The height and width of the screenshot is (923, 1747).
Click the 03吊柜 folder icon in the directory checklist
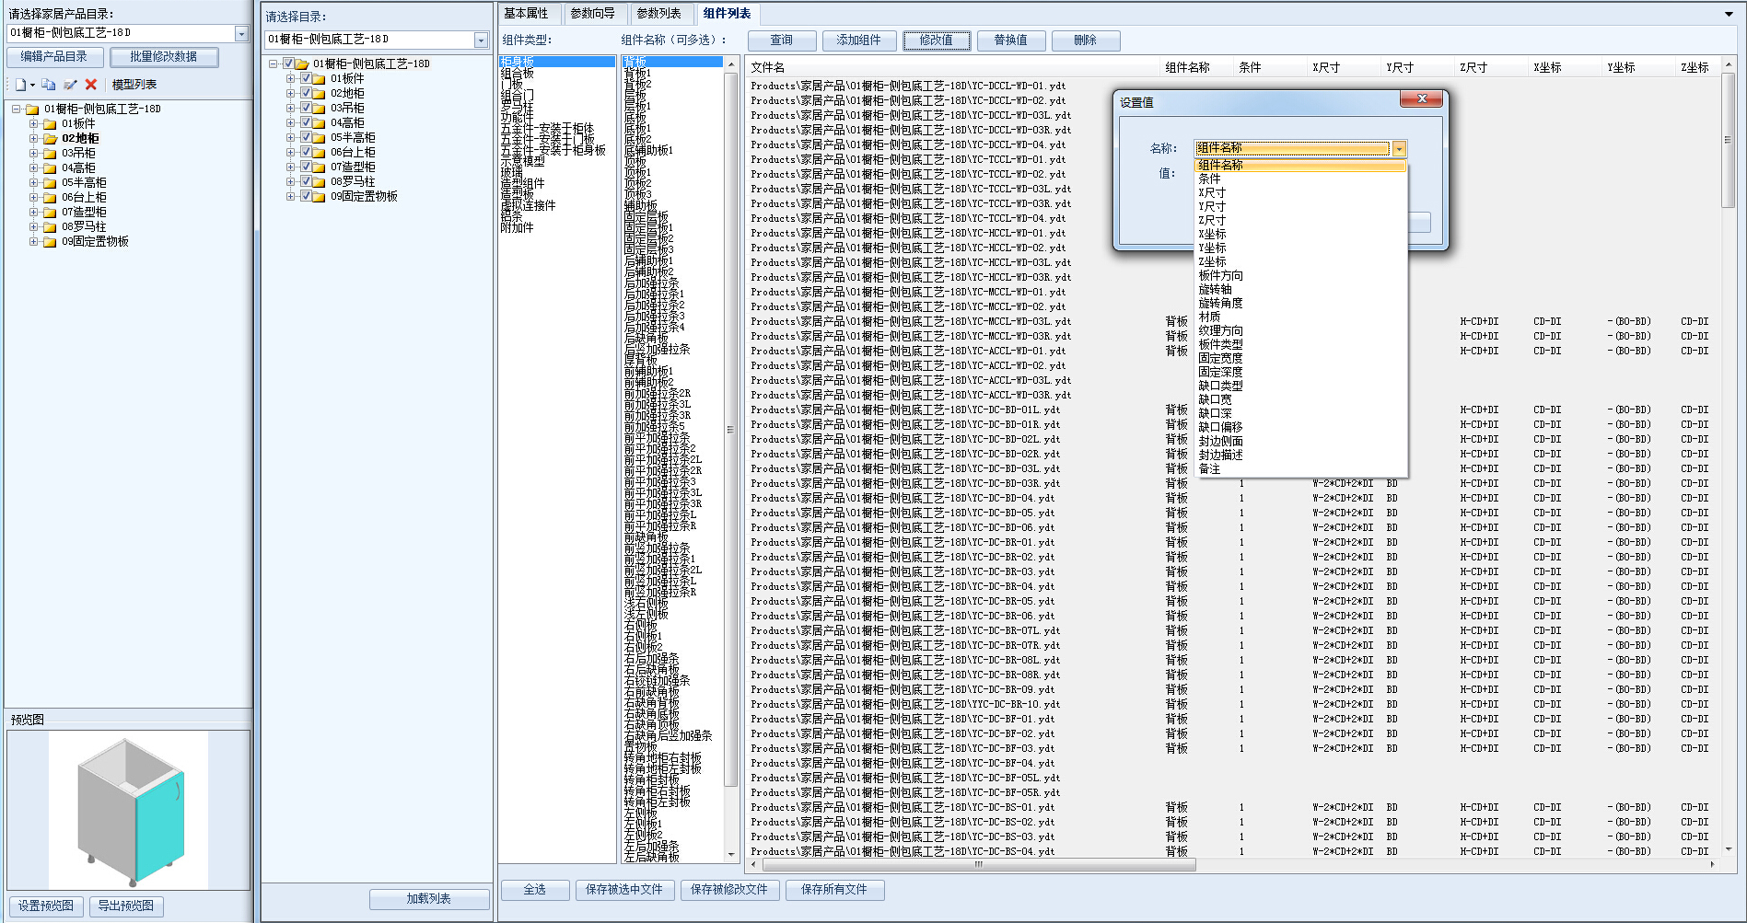click(319, 109)
